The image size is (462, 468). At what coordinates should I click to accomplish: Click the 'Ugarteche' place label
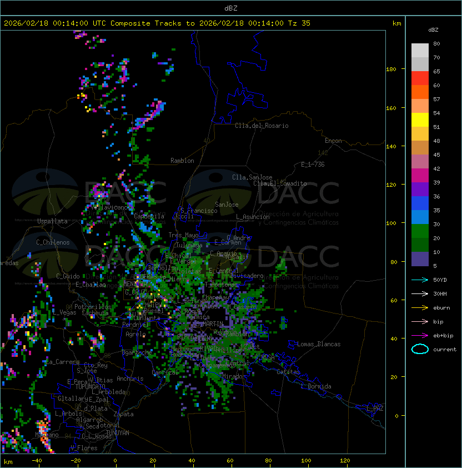tap(137, 352)
